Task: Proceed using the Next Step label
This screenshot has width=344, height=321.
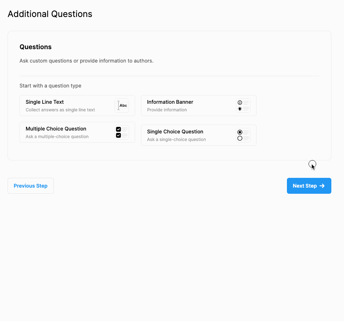Action: [x=304, y=186]
